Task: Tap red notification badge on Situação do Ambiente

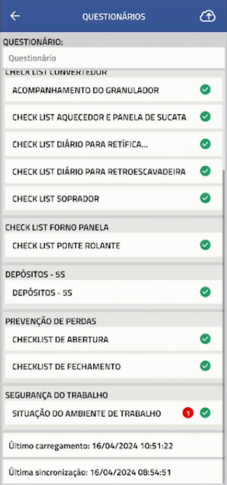Action: (188, 413)
